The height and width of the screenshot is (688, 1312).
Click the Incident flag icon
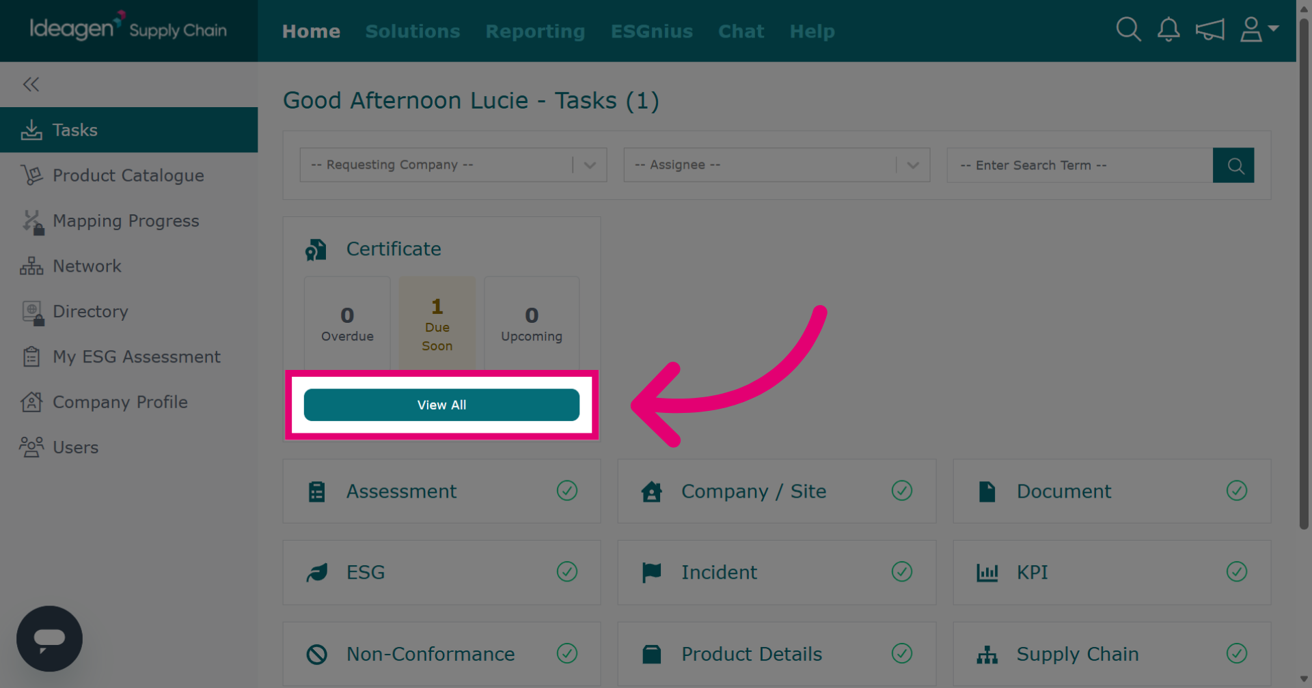[651, 573]
